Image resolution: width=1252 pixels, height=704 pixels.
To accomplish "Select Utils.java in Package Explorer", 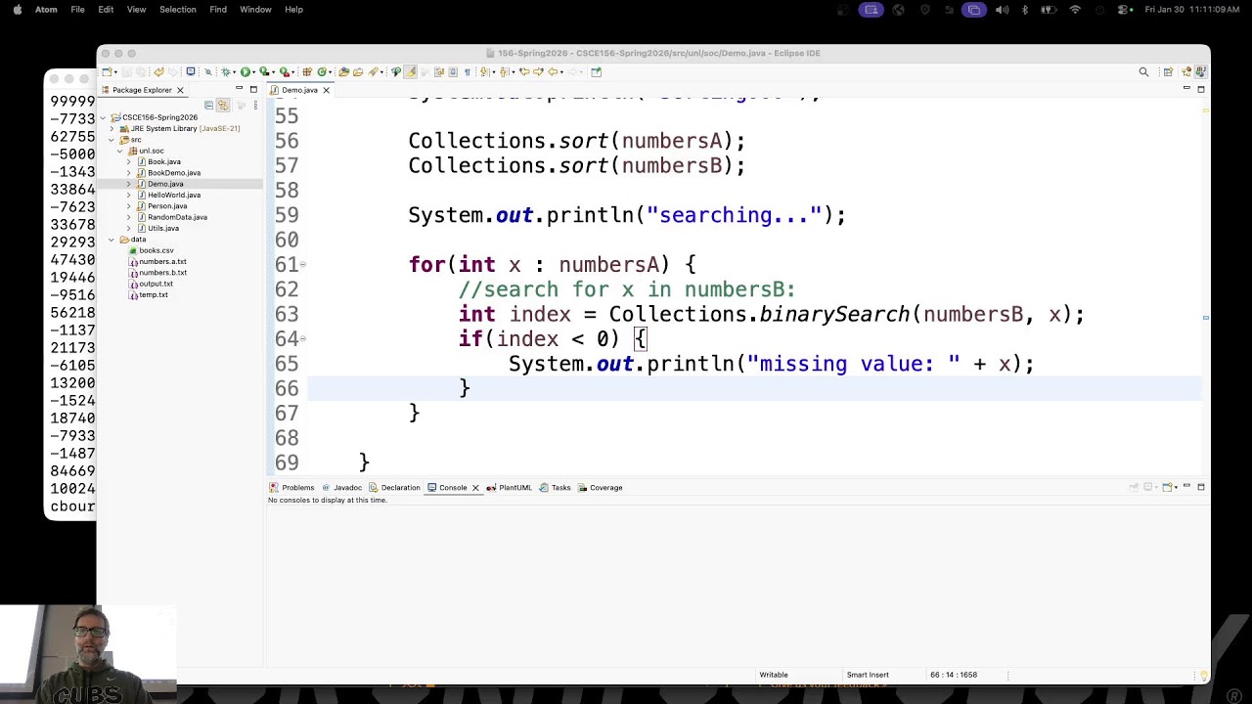I will tap(163, 228).
